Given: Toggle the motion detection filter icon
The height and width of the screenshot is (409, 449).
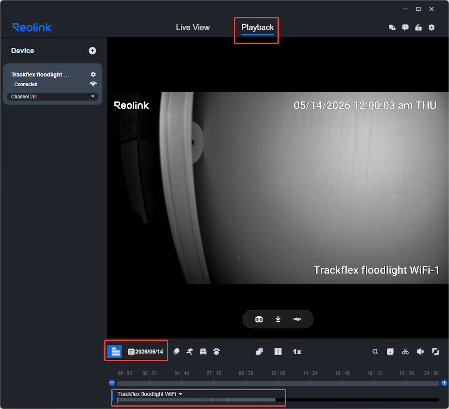Looking at the screenshot, I should [x=176, y=351].
